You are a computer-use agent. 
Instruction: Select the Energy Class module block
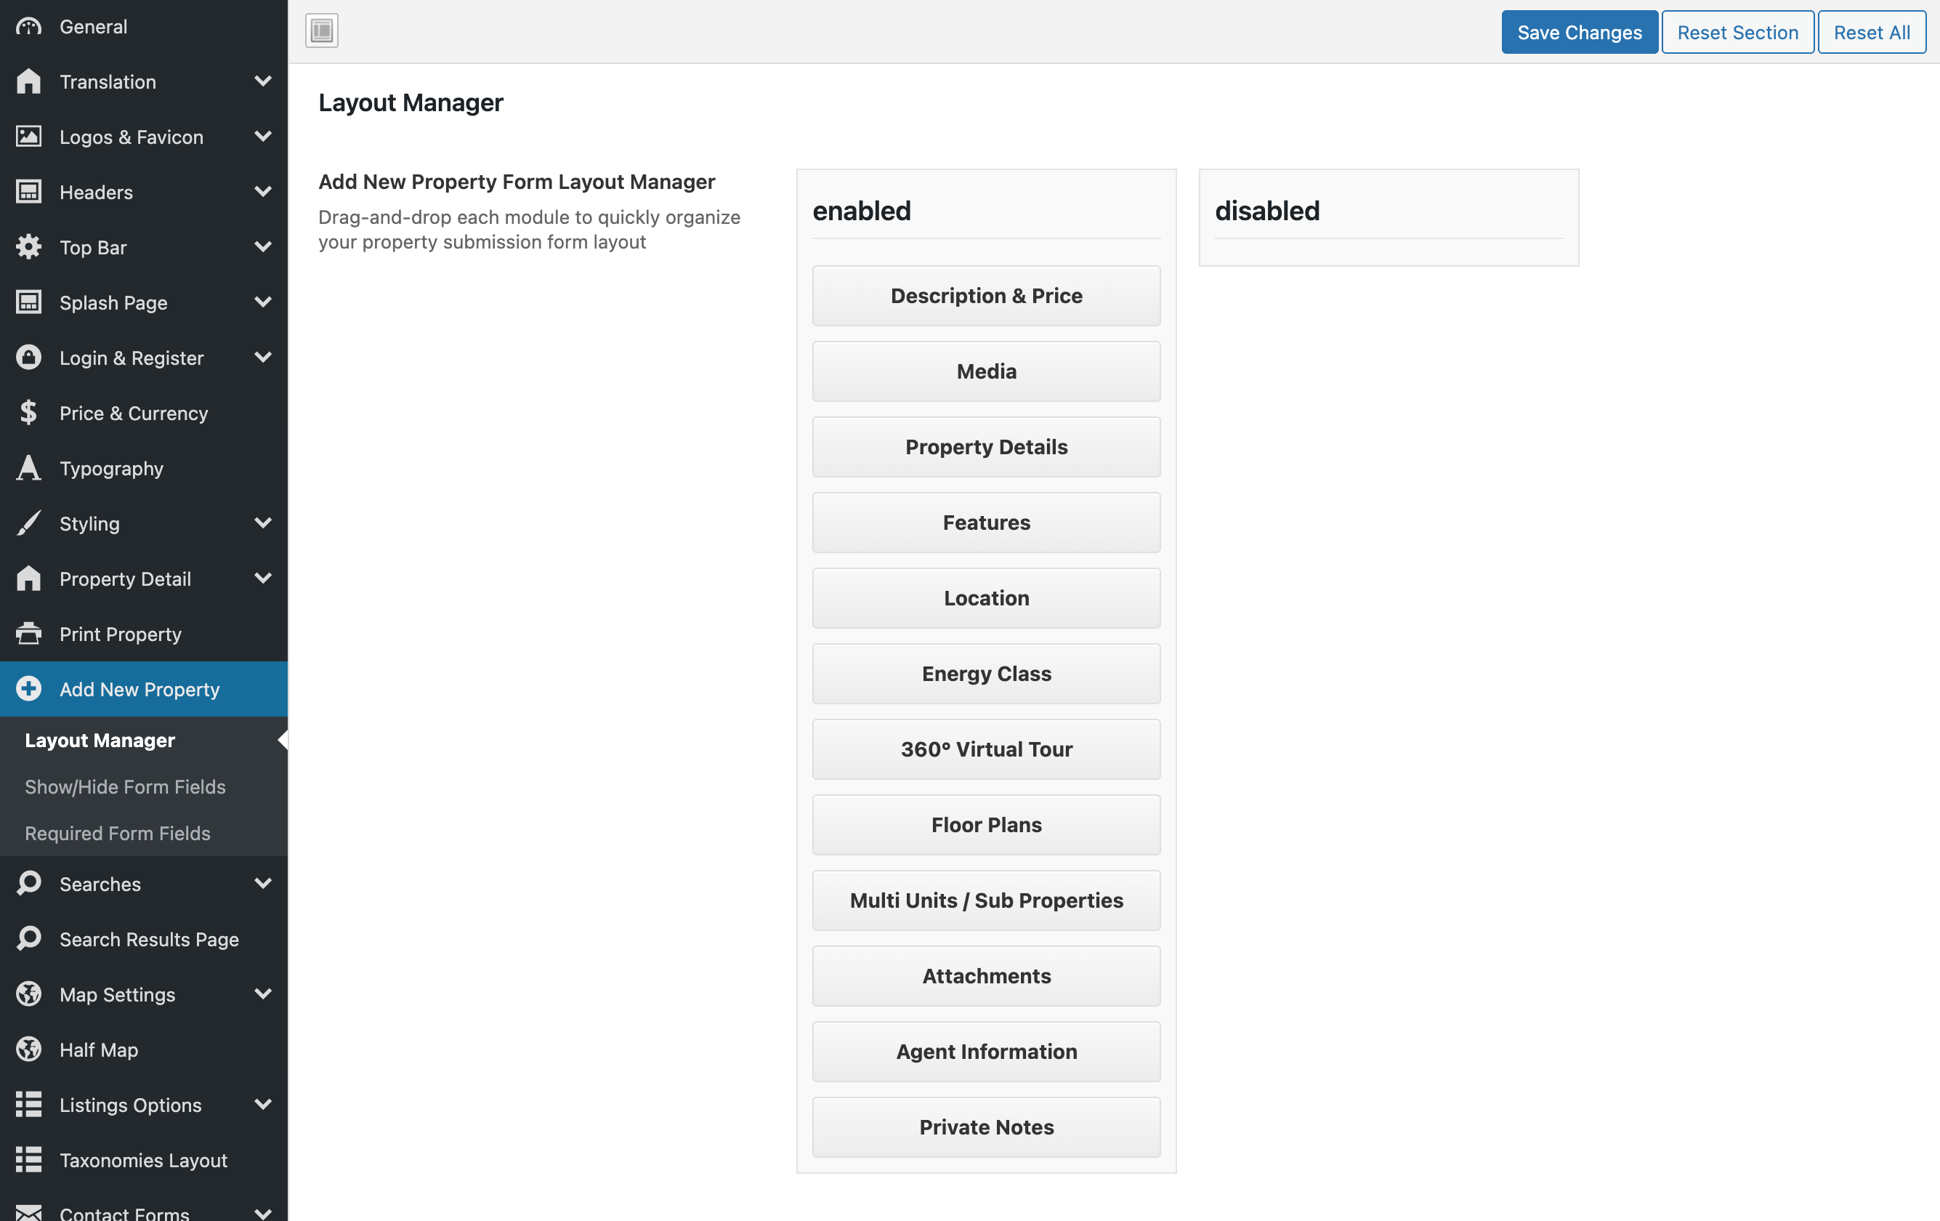986,674
